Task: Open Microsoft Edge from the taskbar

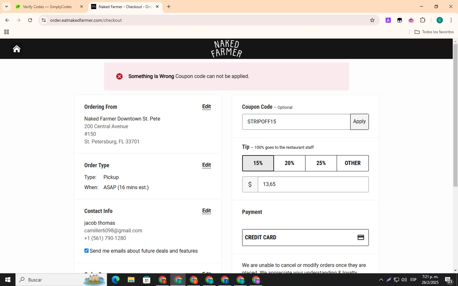Action: (x=115, y=280)
